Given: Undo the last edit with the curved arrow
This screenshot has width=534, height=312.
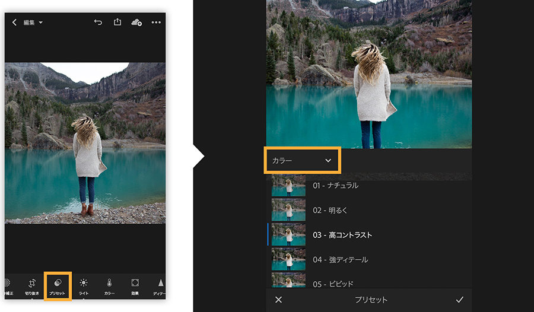Looking at the screenshot, I should coord(98,23).
